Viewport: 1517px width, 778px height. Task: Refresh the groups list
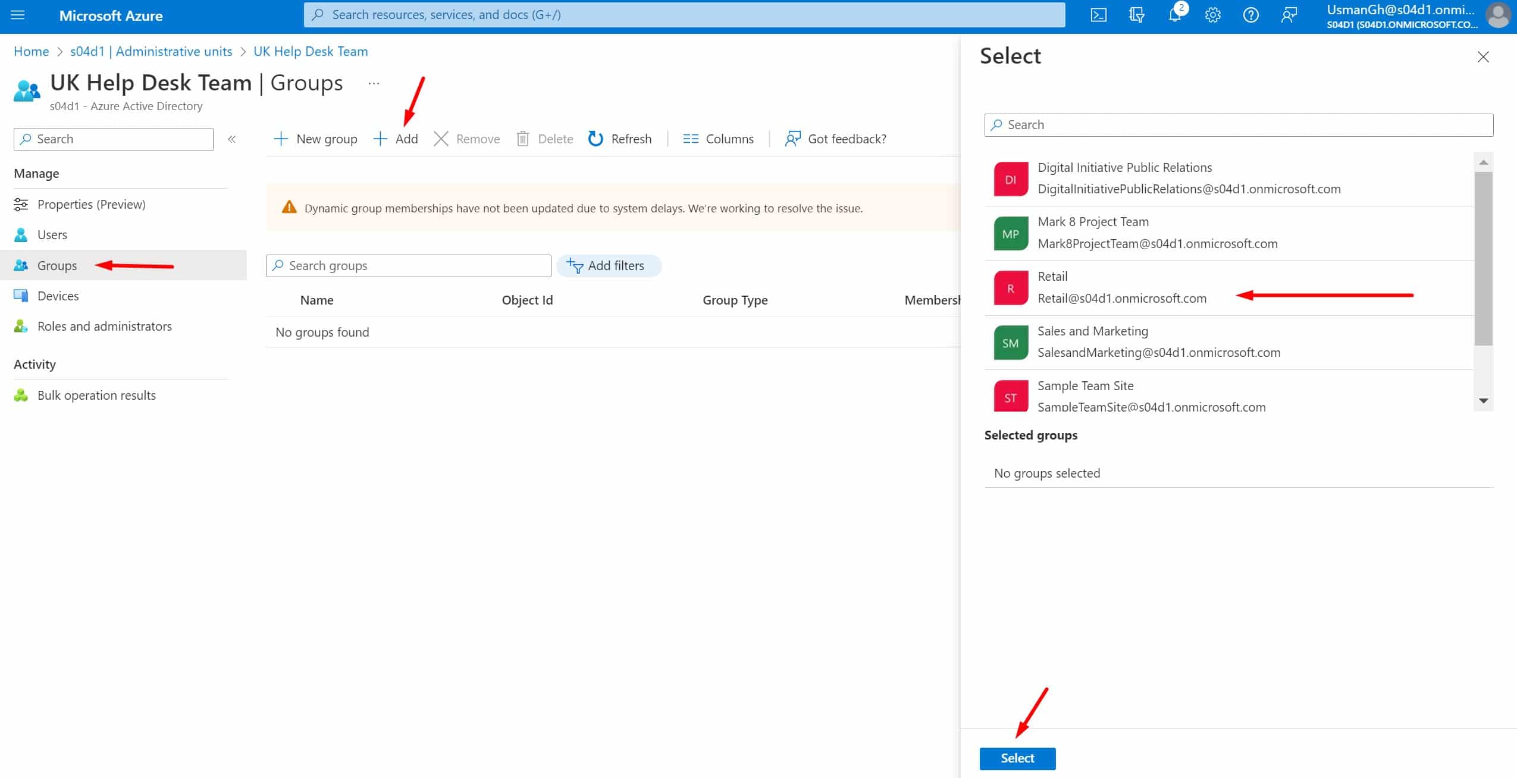[619, 139]
